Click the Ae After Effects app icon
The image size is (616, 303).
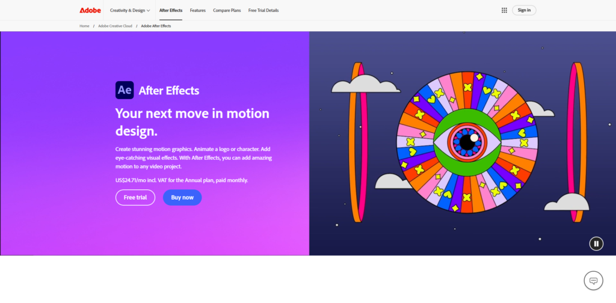tap(125, 90)
